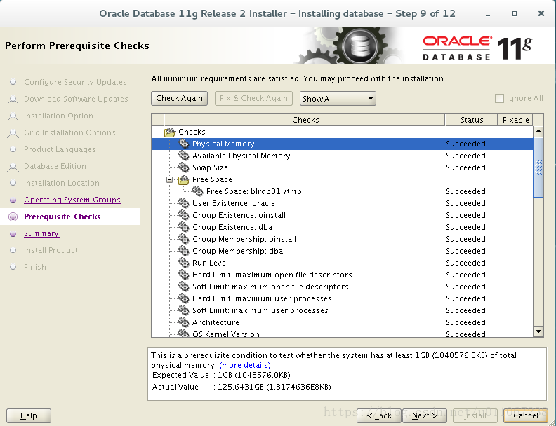556x426 pixels.
Task: Cancel the installation
Action: pos(526,415)
